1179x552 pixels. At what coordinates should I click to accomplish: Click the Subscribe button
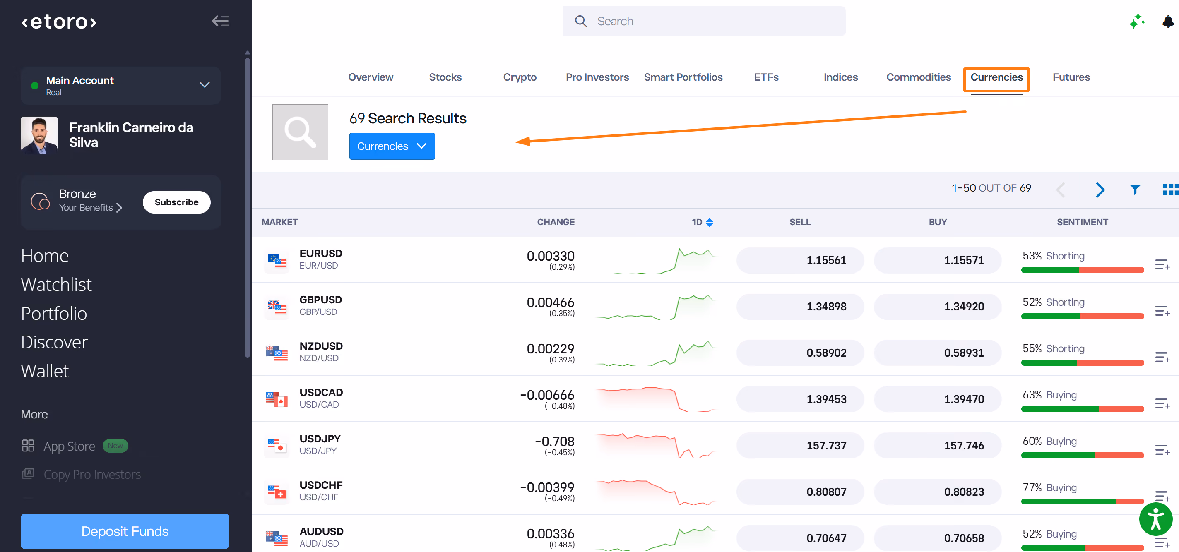[176, 202]
